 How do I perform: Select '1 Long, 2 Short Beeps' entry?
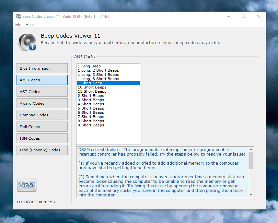click(109, 70)
